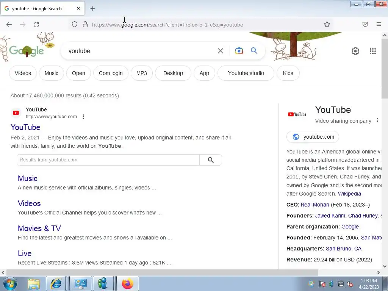The width and height of the screenshot is (388, 291).
Task: Click the horizontal scrollbar right arrow
Action: (x=379, y=272)
